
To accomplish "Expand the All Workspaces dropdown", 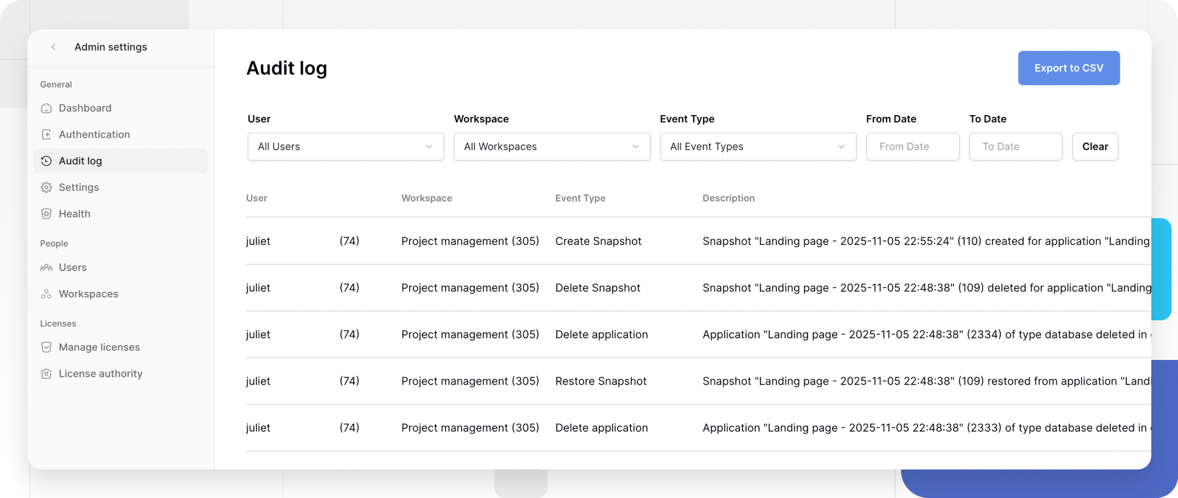I will coord(551,146).
